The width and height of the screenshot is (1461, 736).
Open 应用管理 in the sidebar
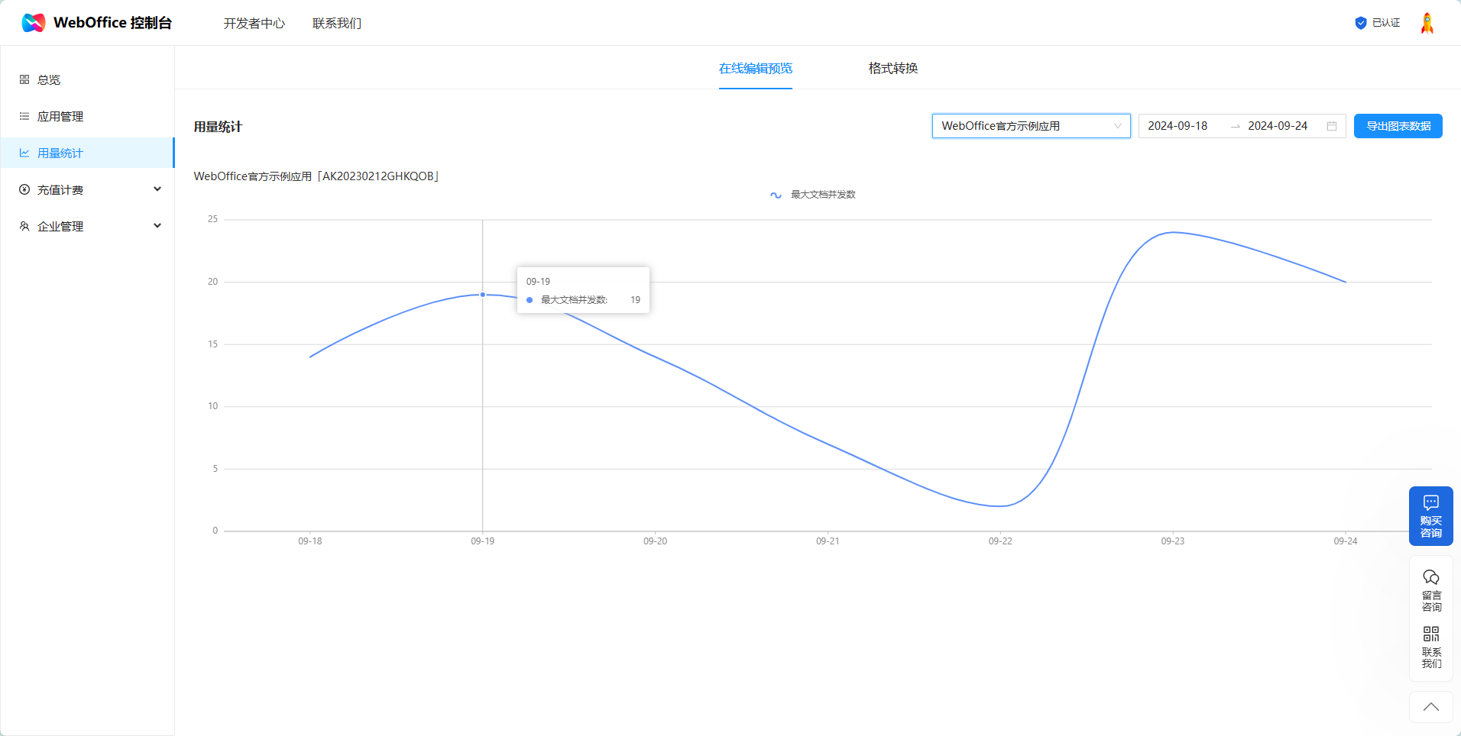click(60, 116)
